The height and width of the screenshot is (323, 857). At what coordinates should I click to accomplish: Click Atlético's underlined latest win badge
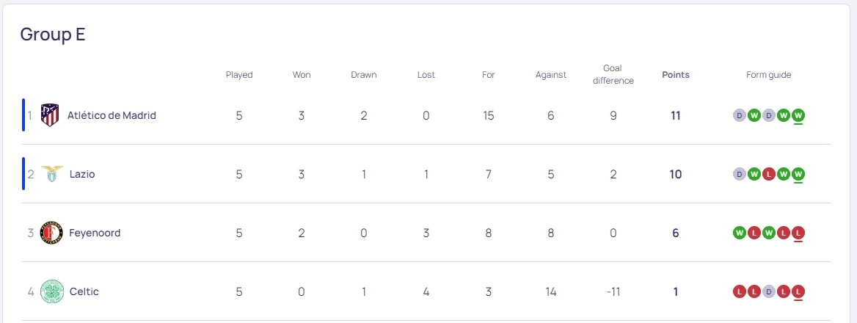click(798, 115)
